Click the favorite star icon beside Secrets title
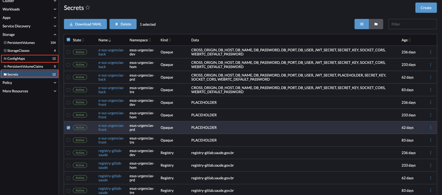442x195 pixels. [88, 8]
